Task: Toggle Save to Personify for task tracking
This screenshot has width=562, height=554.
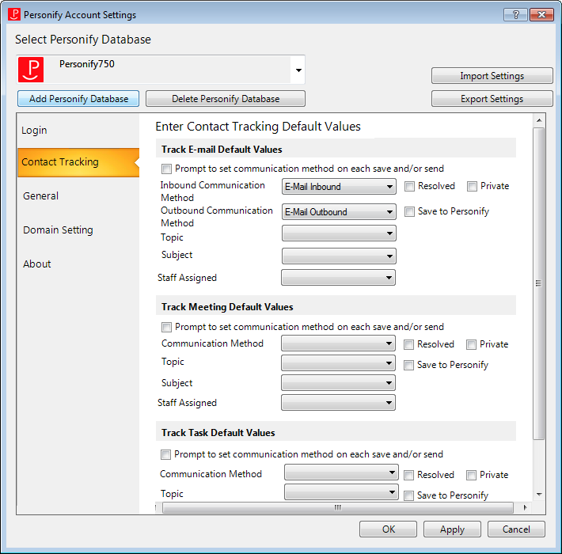Action: (x=408, y=495)
